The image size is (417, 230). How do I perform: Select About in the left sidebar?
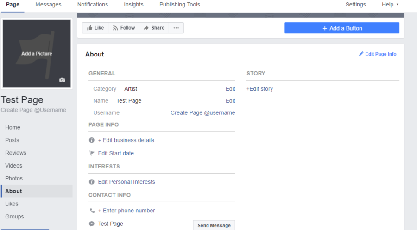tap(37, 191)
